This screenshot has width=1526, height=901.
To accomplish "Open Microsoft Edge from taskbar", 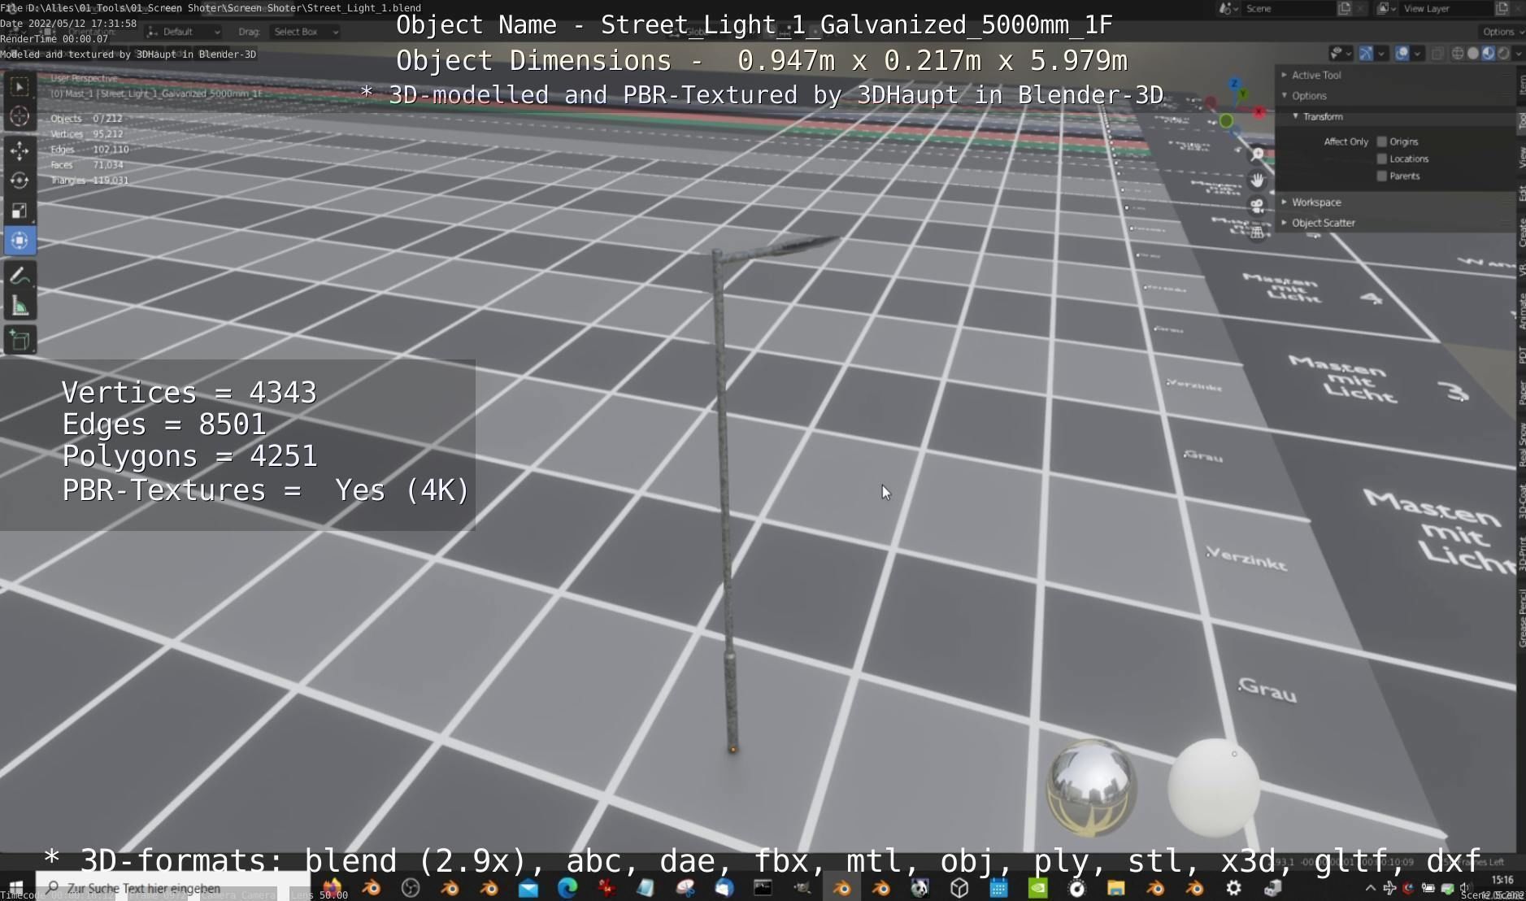I will pos(567,888).
